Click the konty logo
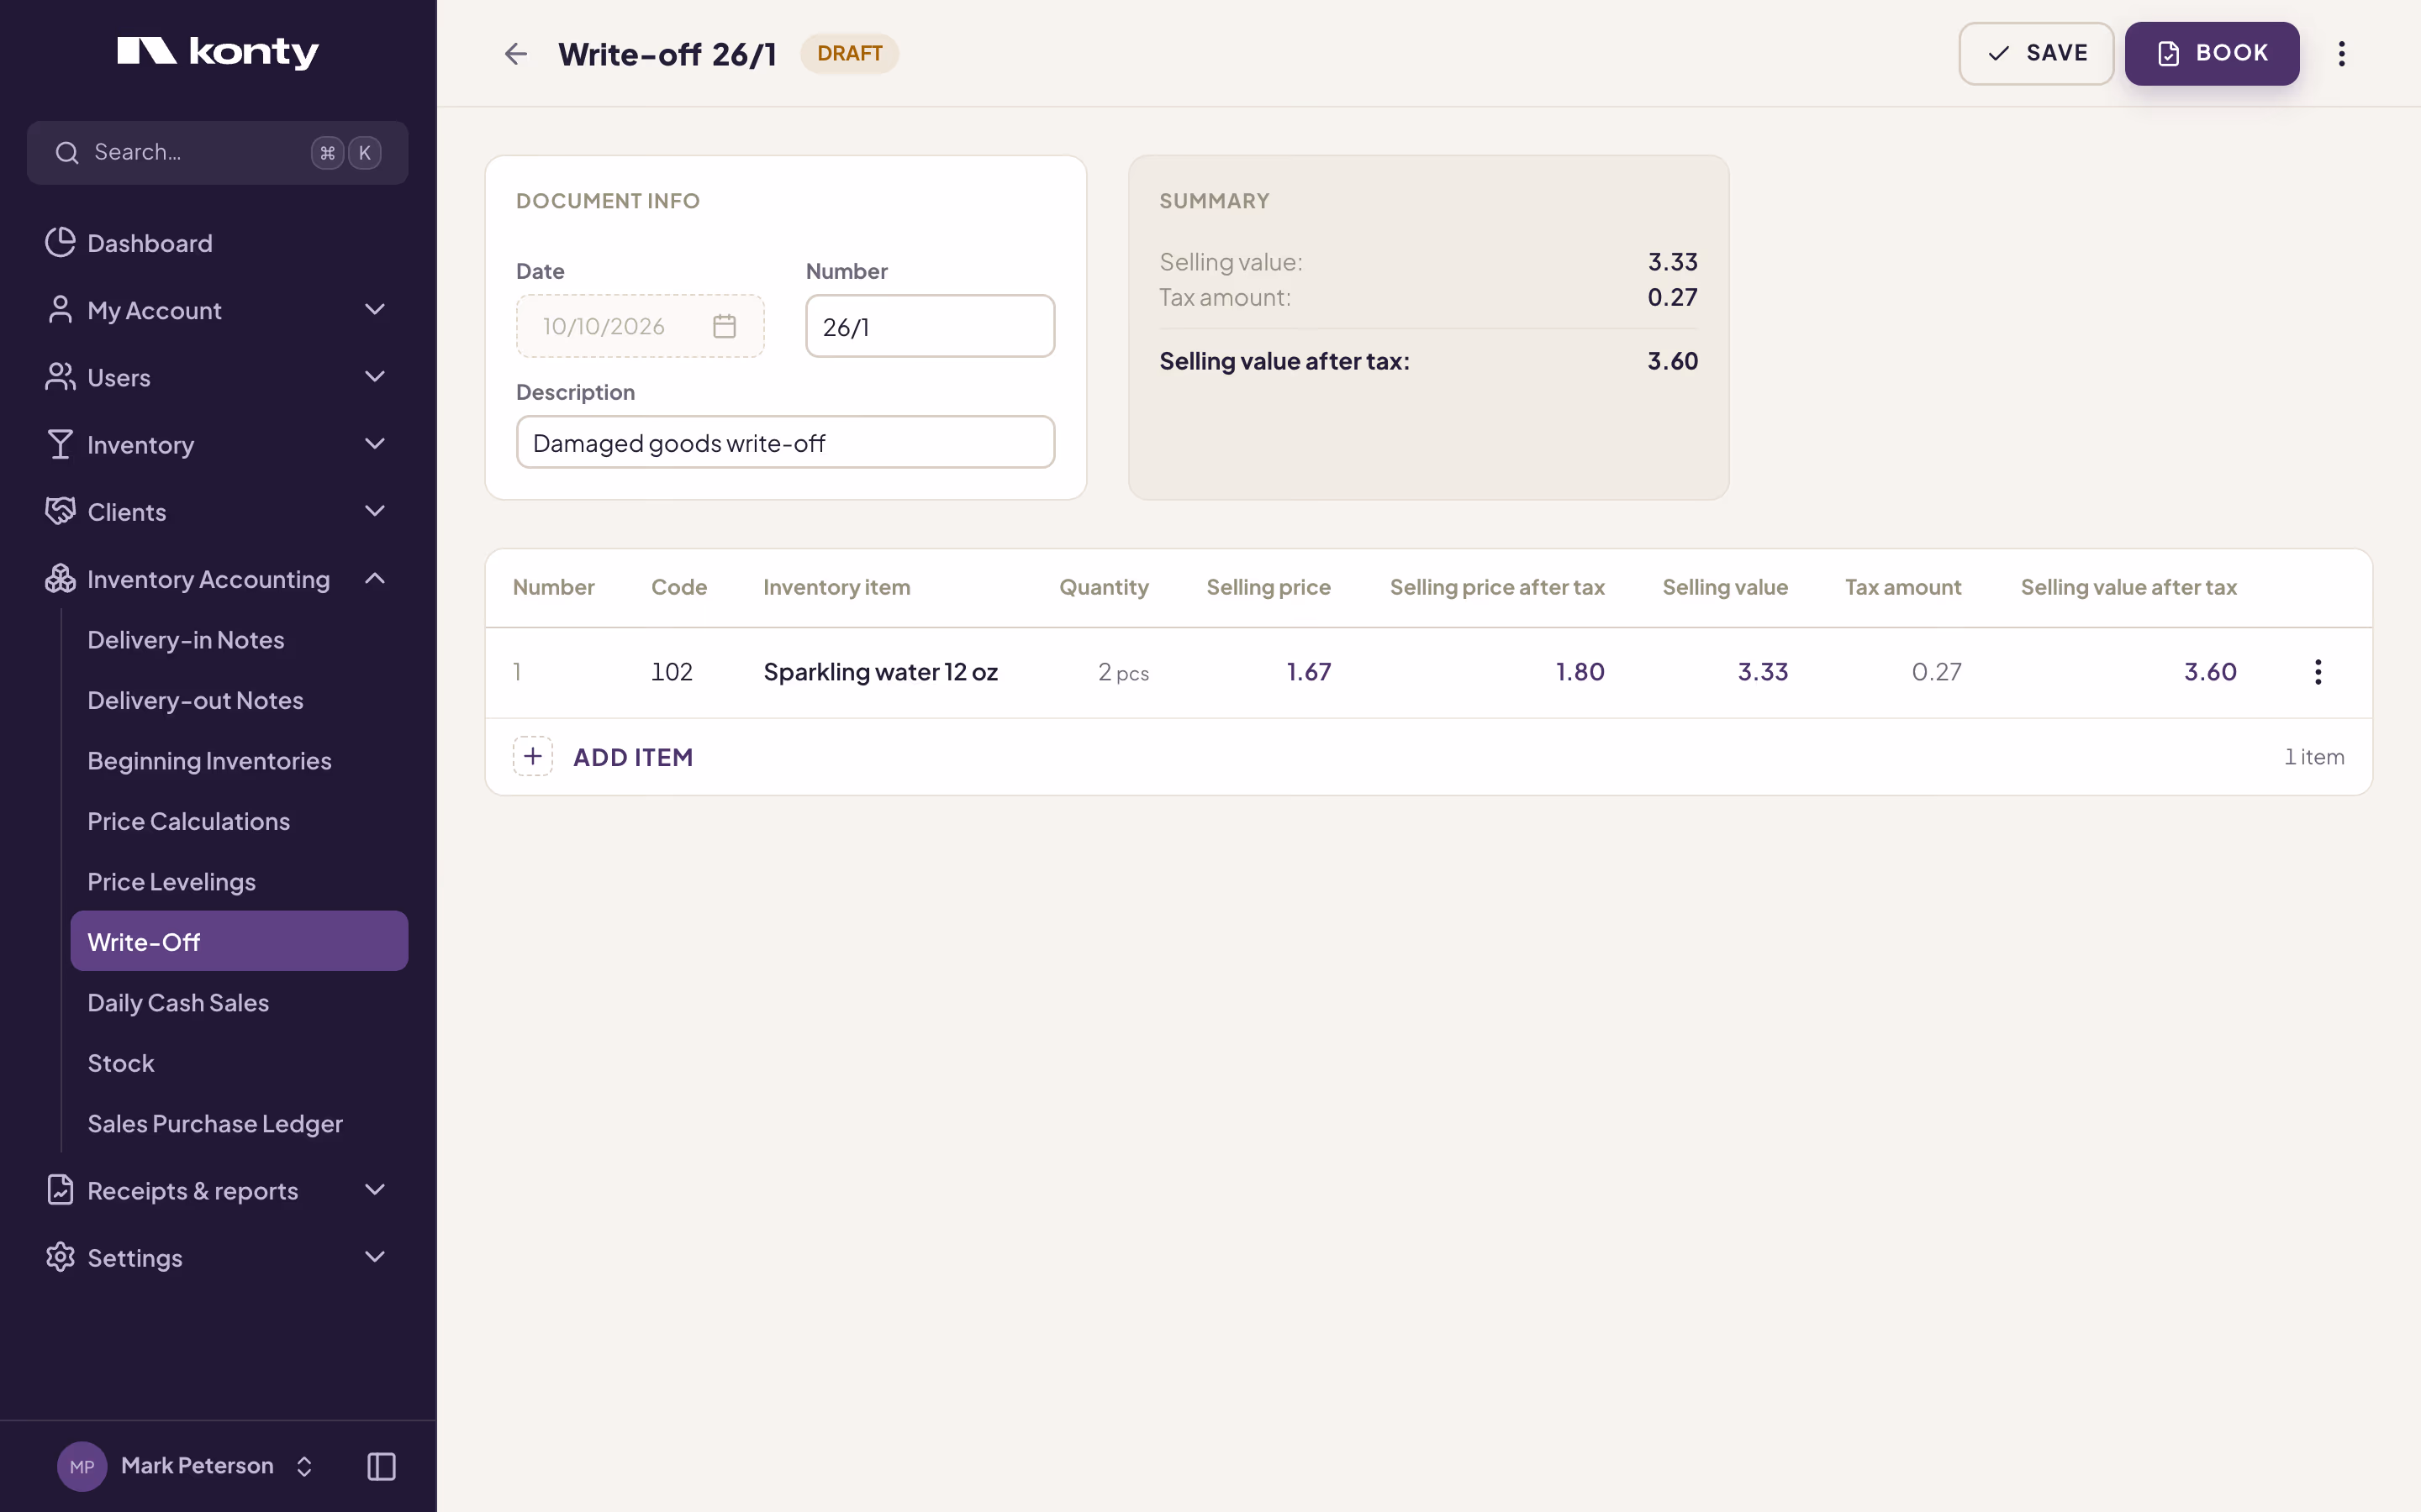Viewport: 2421px width, 1512px height. (x=218, y=52)
